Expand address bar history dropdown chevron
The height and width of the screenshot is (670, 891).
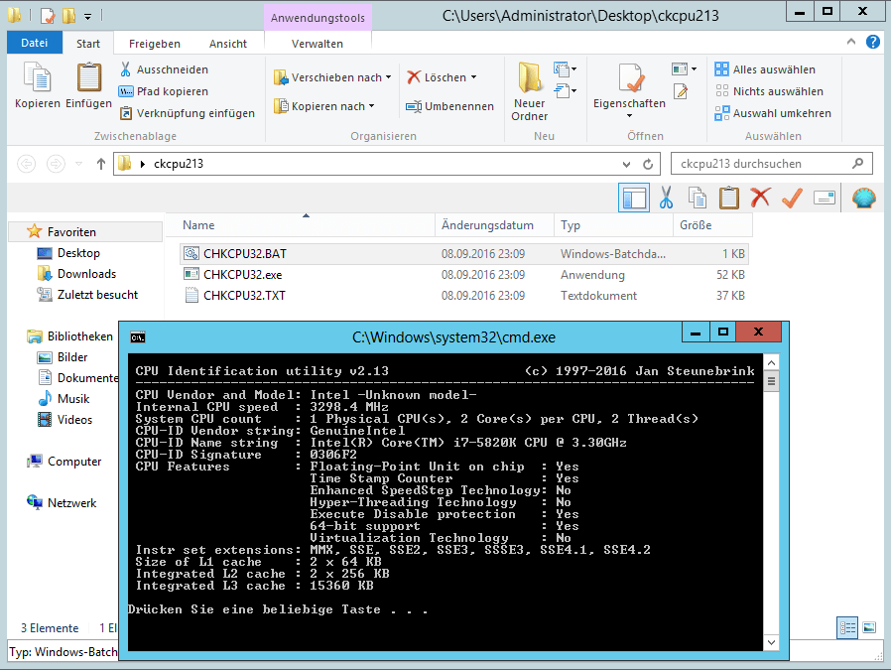(628, 164)
